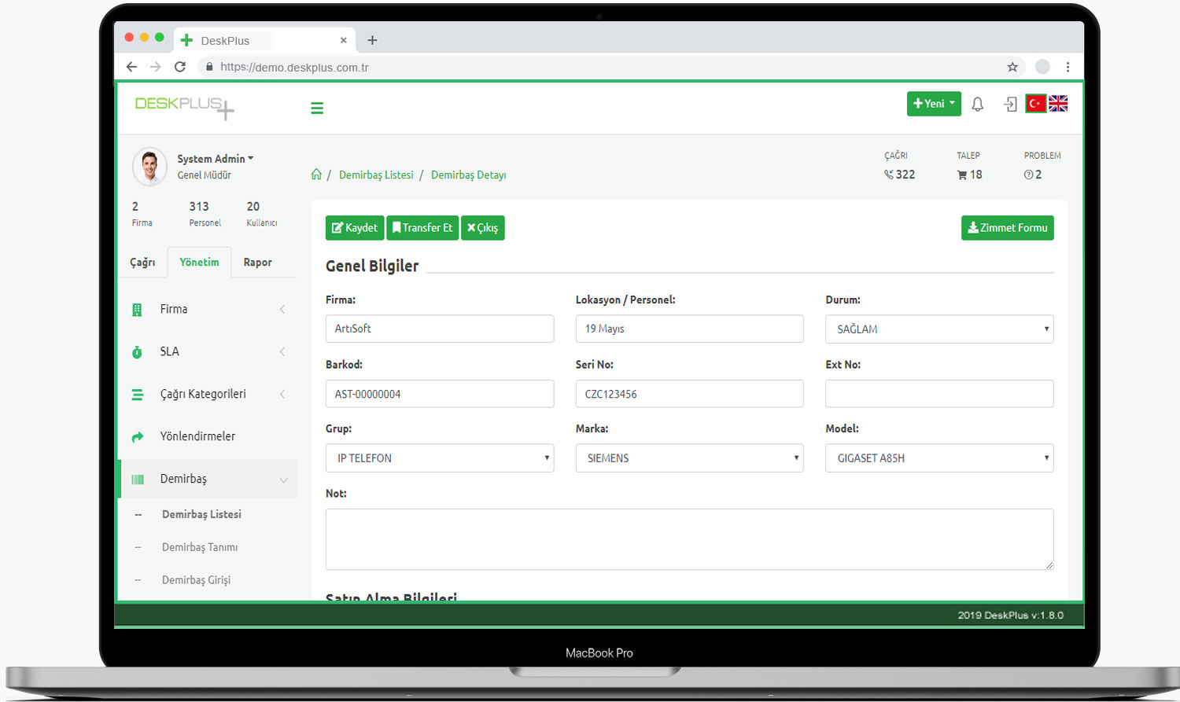Click the logout icon in header
Screen dimensions: 1180x702
pyautogui.click(x=1010, y=104)
